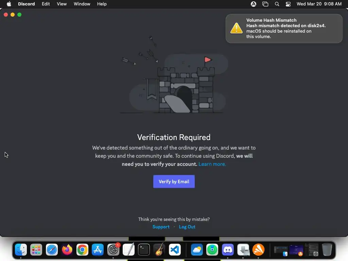Click the Stage Manager windows icon in menu bar

[x=265, y=4]
